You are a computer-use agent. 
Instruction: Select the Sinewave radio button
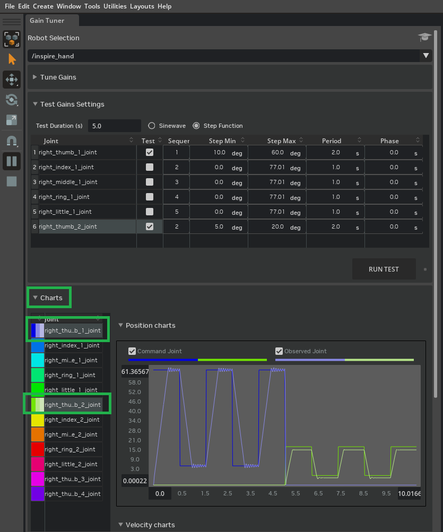tap(152, 126)
